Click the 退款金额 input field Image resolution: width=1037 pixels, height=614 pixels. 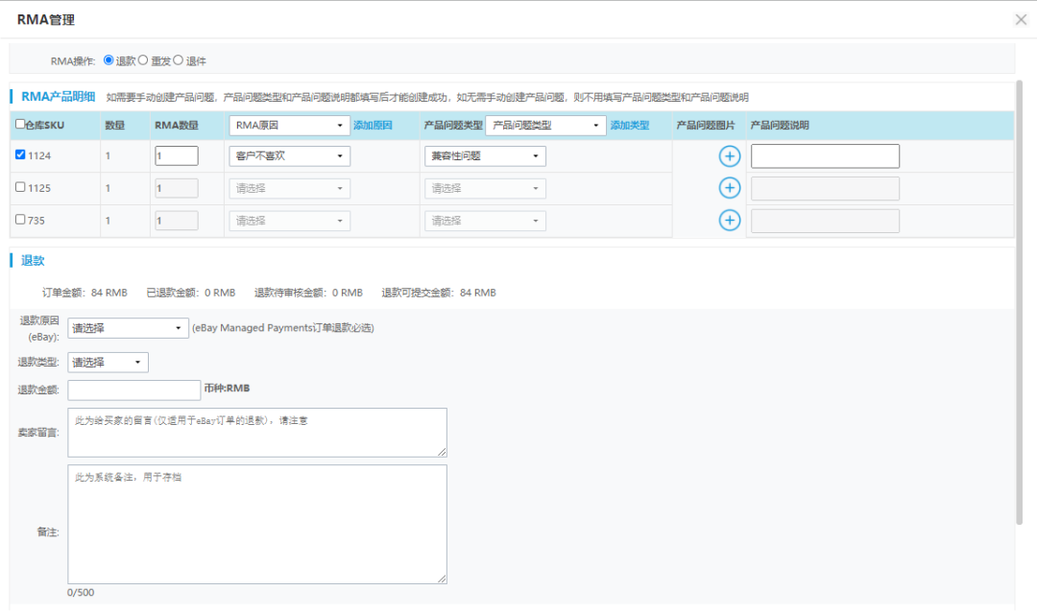[133, 390]
